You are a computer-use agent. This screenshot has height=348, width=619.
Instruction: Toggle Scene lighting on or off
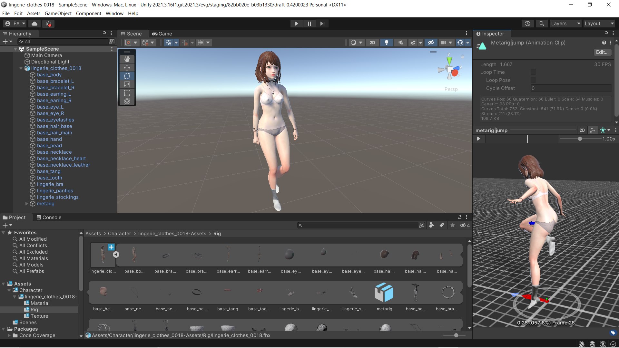pyautogui.click(x=386, y=43)
